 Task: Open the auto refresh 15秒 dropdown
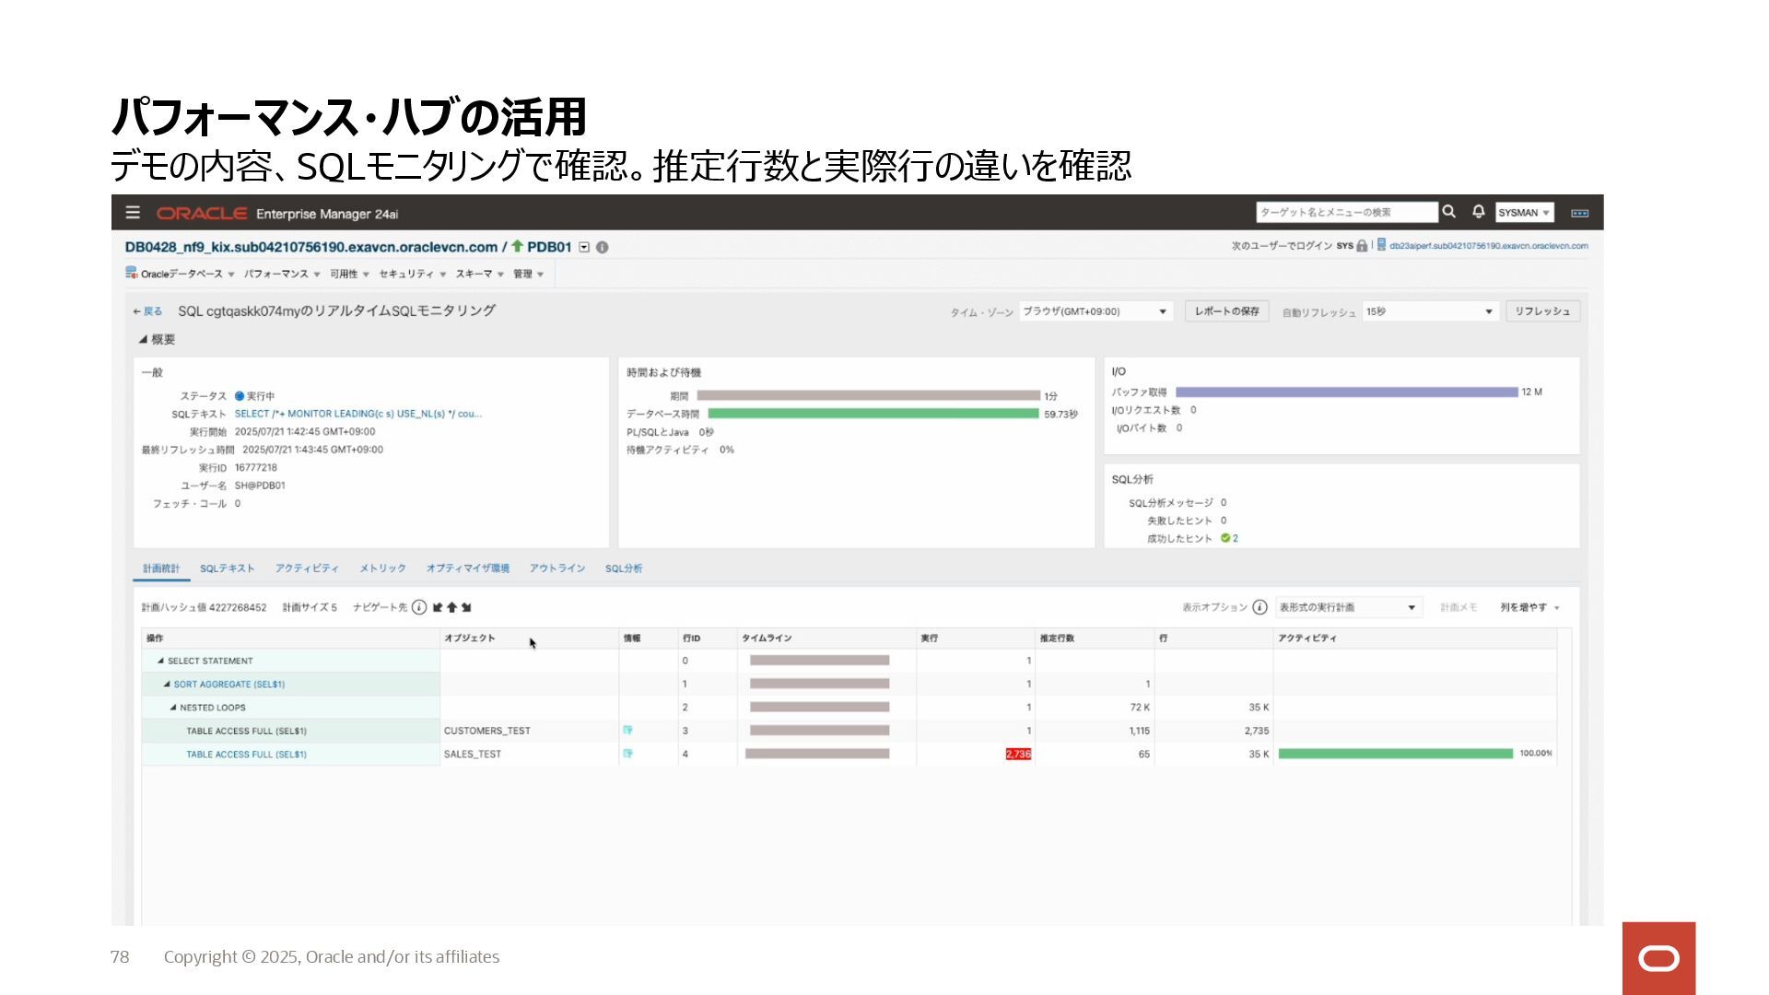coord(1429,311)
